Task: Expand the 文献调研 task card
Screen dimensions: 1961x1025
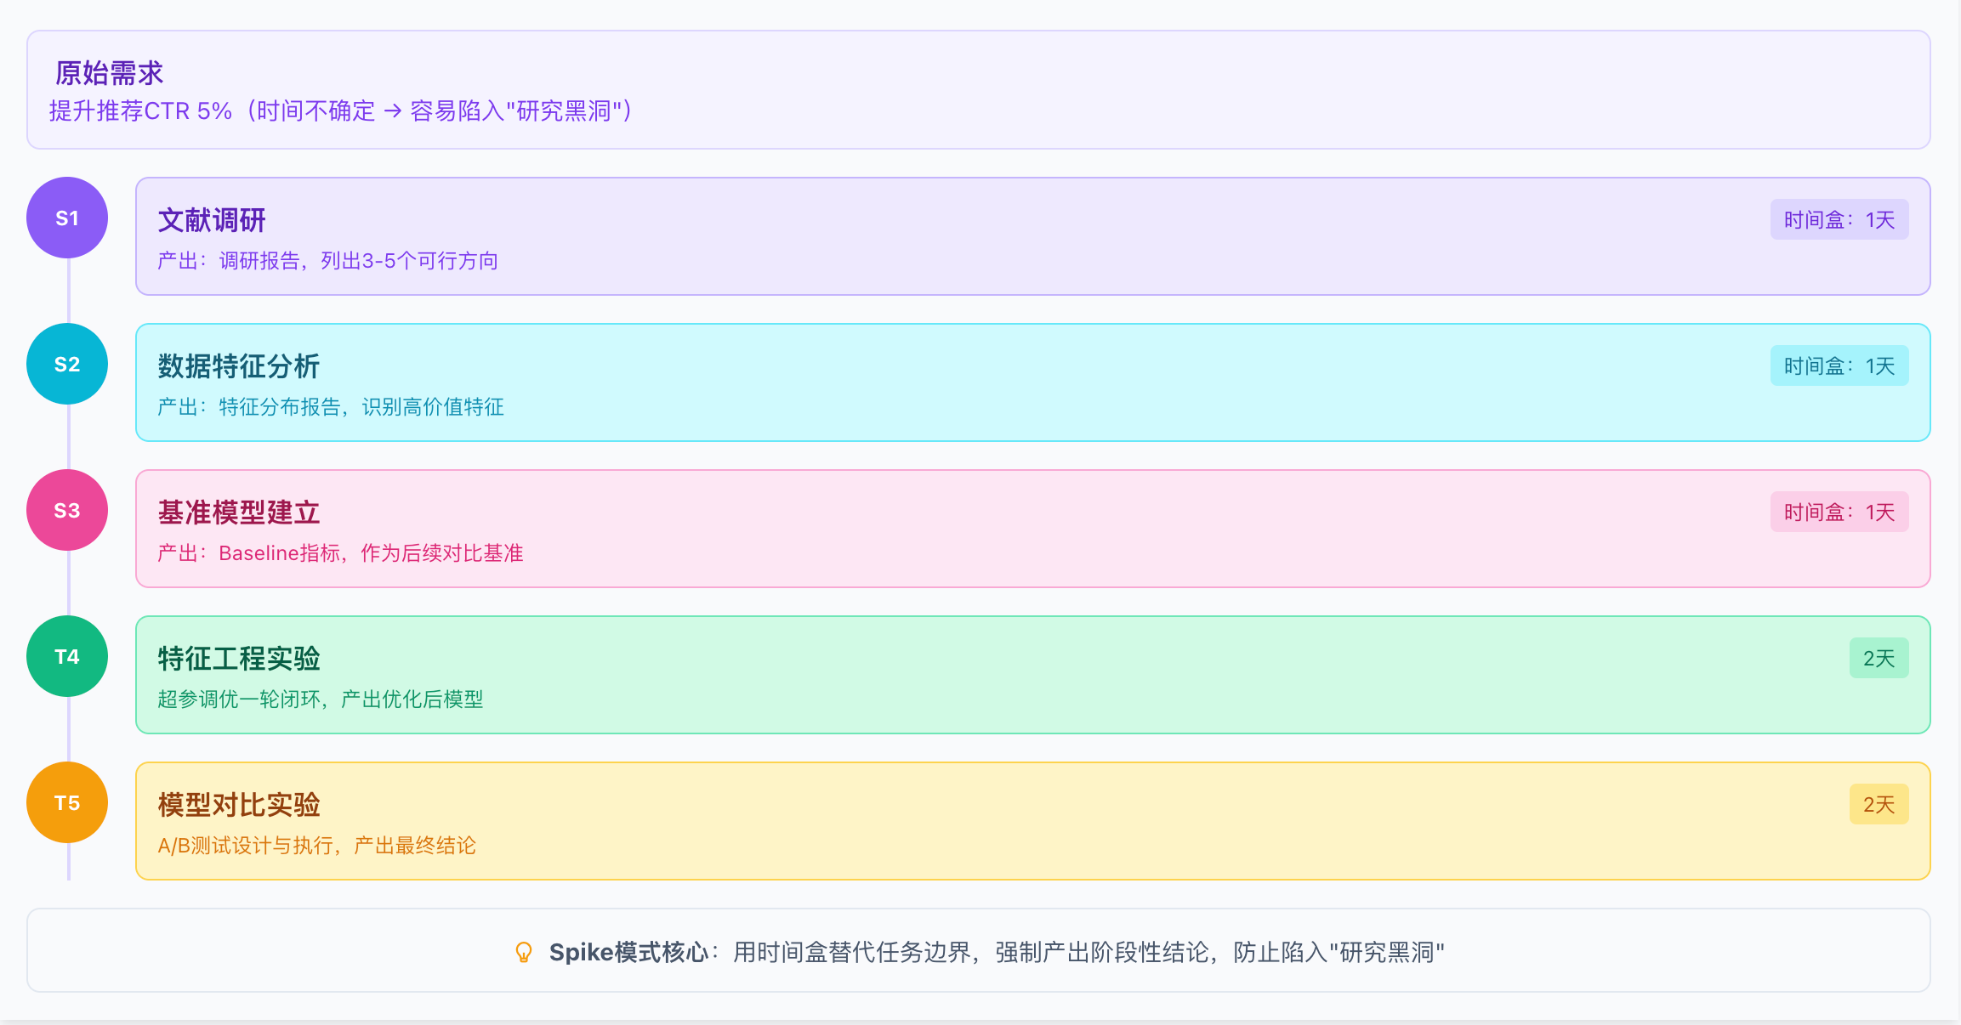Action: (x=1020, y=236)
